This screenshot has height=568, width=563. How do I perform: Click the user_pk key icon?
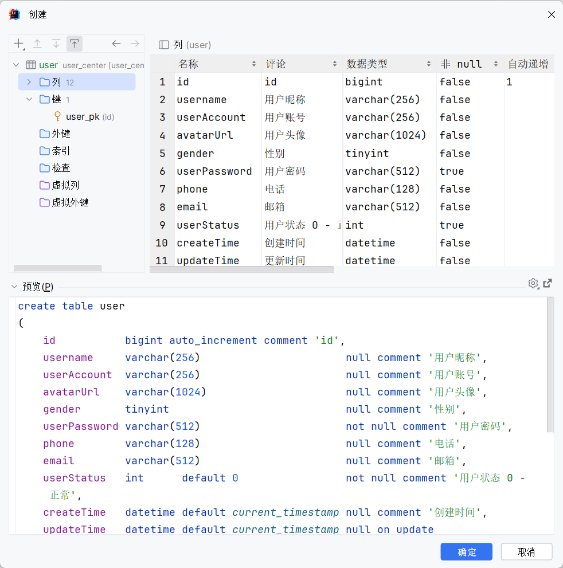coord(57,116)
